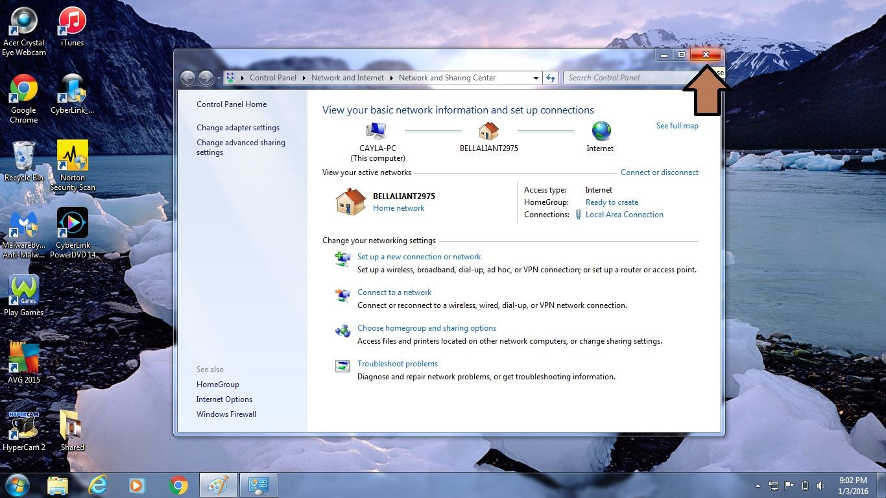Expand the address bar history dropdown
The image size is (886, 498).
point(536,78)
